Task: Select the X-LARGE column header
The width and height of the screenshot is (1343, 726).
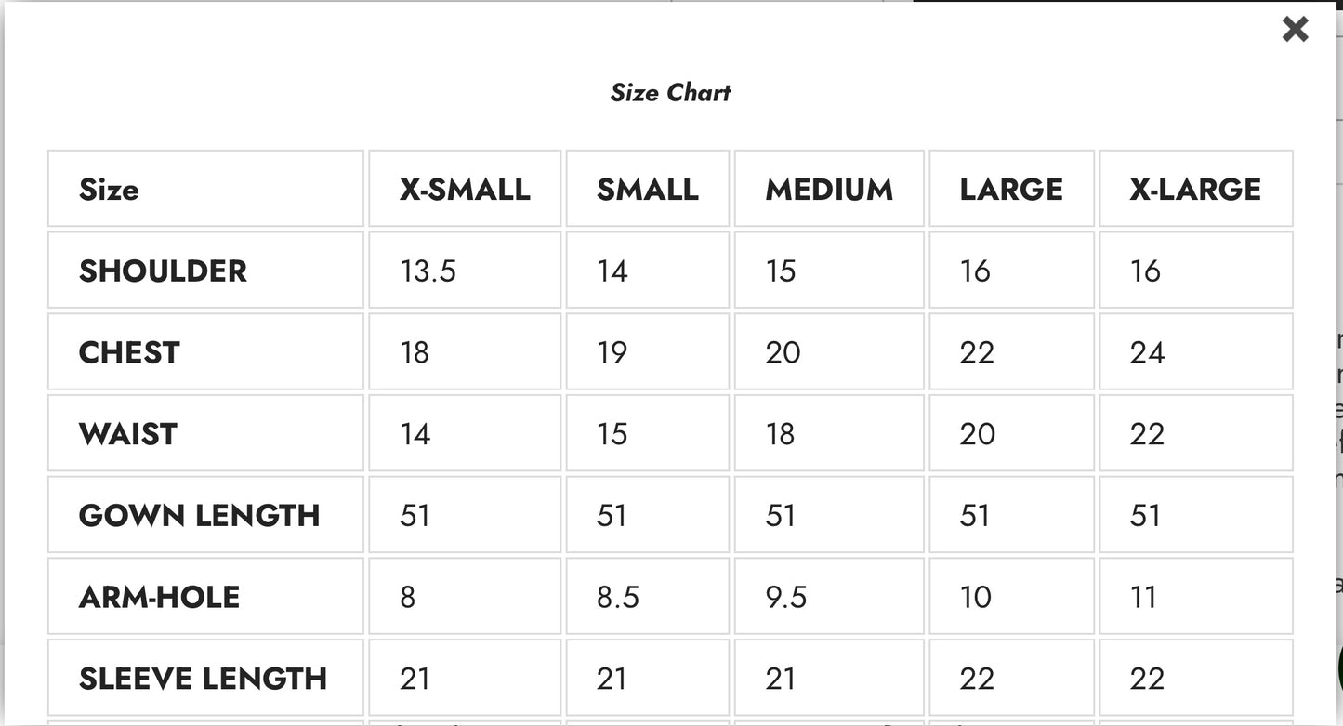Action: click(1195, 190)
